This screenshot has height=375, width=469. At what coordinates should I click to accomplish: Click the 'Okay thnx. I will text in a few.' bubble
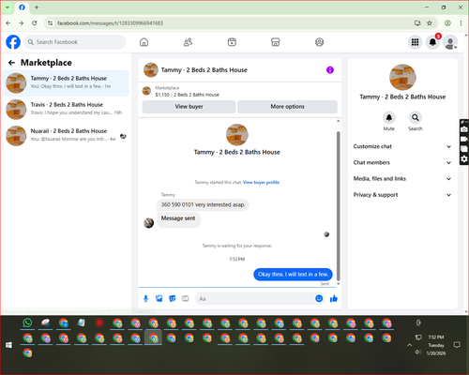point(293,275)
